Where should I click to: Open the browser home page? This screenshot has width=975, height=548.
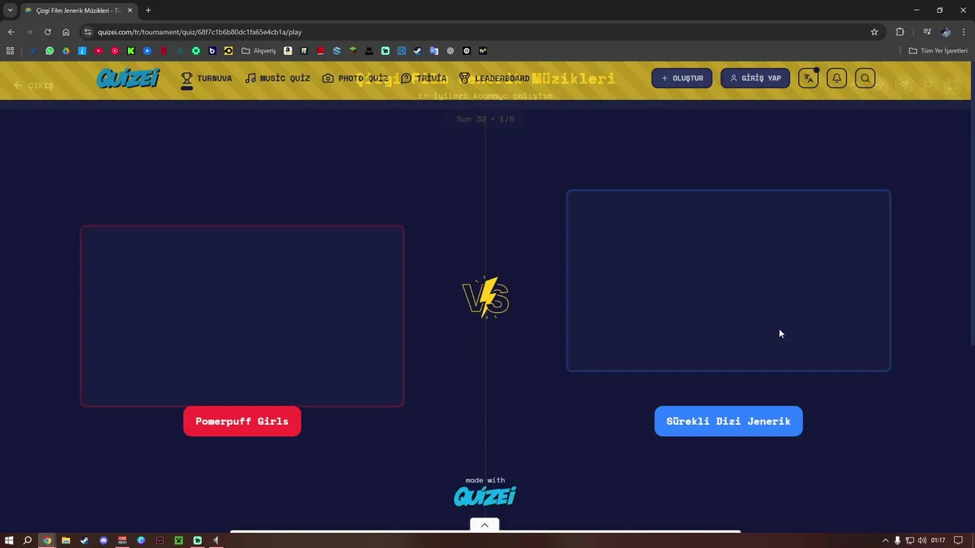point(66,32)
